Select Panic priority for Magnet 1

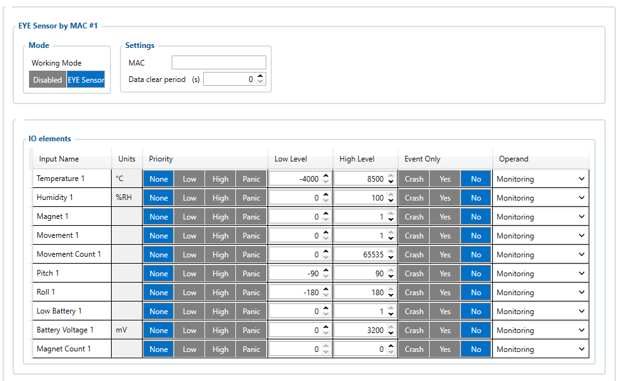click(x=251, y=217)
